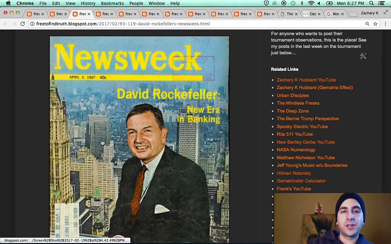
Task: Click the Newsweek David Rockefeller cover image
Action: (139, 139)
